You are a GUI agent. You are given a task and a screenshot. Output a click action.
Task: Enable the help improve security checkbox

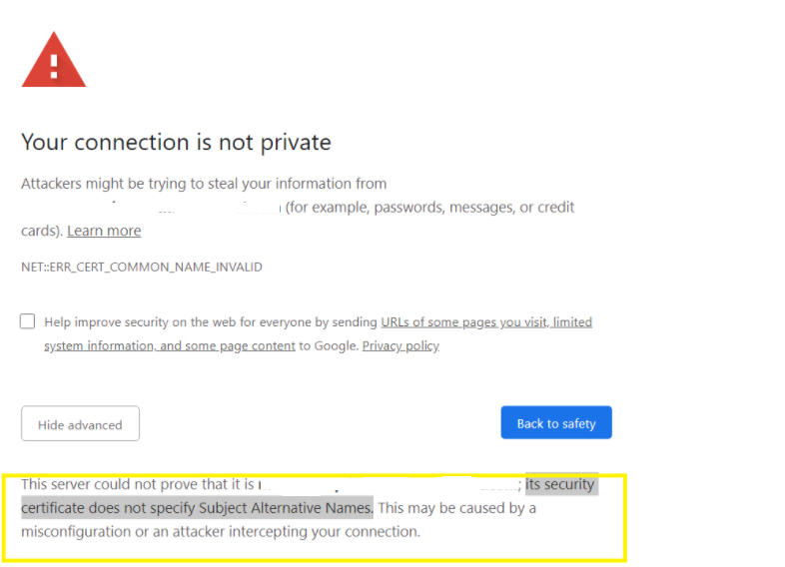coord(28,321)
